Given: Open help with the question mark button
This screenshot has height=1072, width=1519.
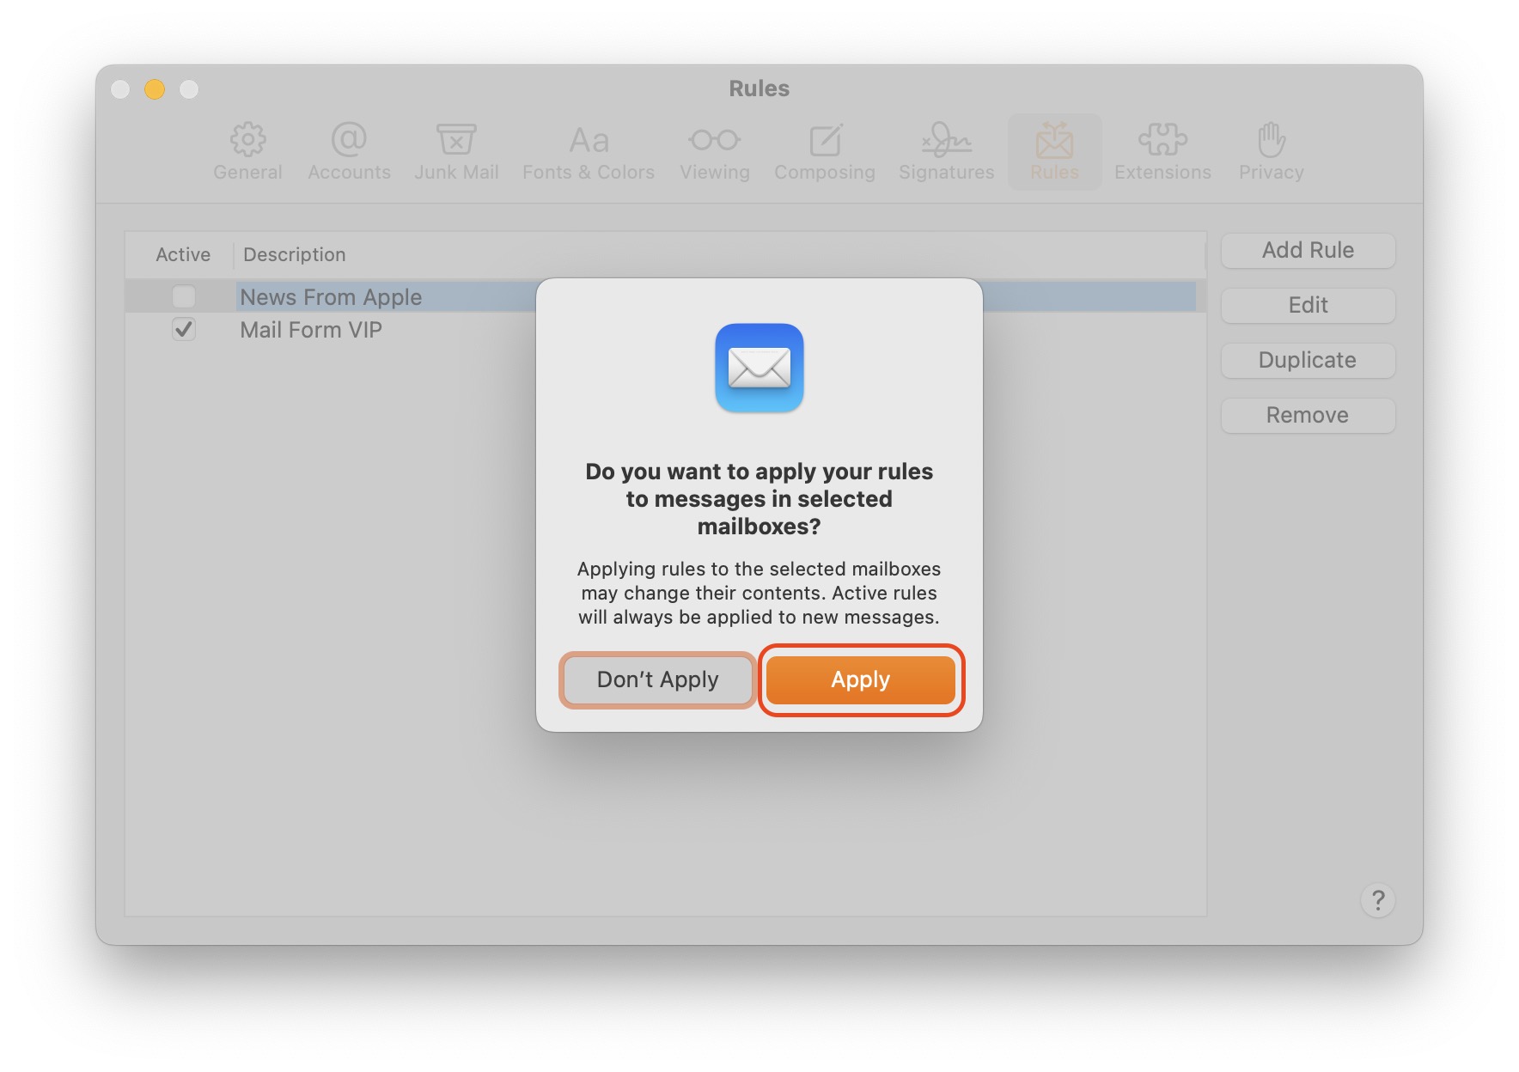Looking at the screenshot, I should pyautogui.click(x=1377, y=900).
